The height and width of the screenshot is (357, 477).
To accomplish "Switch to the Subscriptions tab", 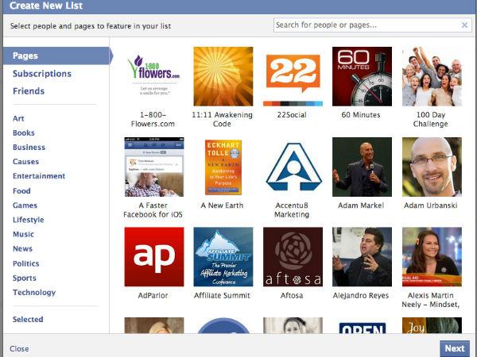I will (x=41, y=74).
